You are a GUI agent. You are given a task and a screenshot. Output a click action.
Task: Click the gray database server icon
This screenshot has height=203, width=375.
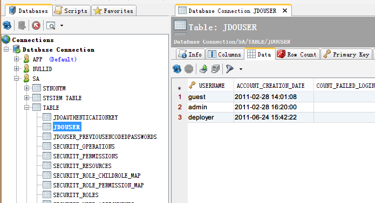click(22, 25)
